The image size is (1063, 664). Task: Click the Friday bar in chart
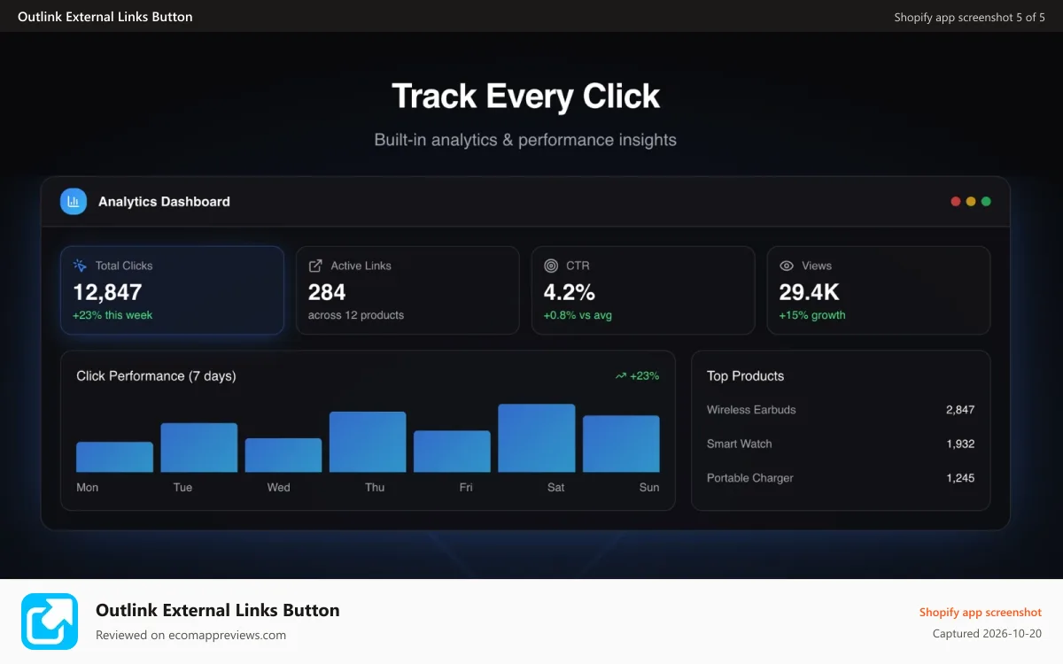click(x=452, y=452)
